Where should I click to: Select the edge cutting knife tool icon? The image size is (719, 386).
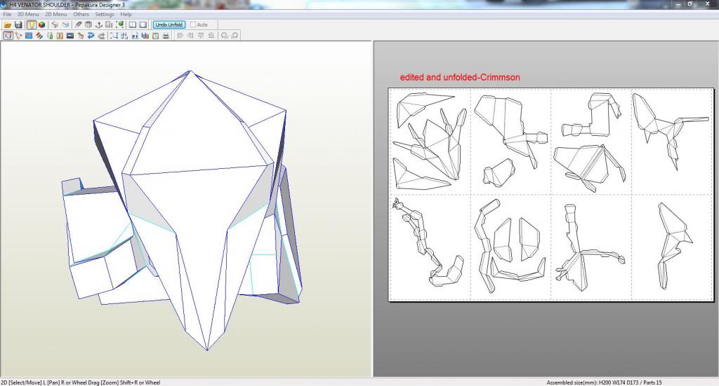(x=78, y=25)
